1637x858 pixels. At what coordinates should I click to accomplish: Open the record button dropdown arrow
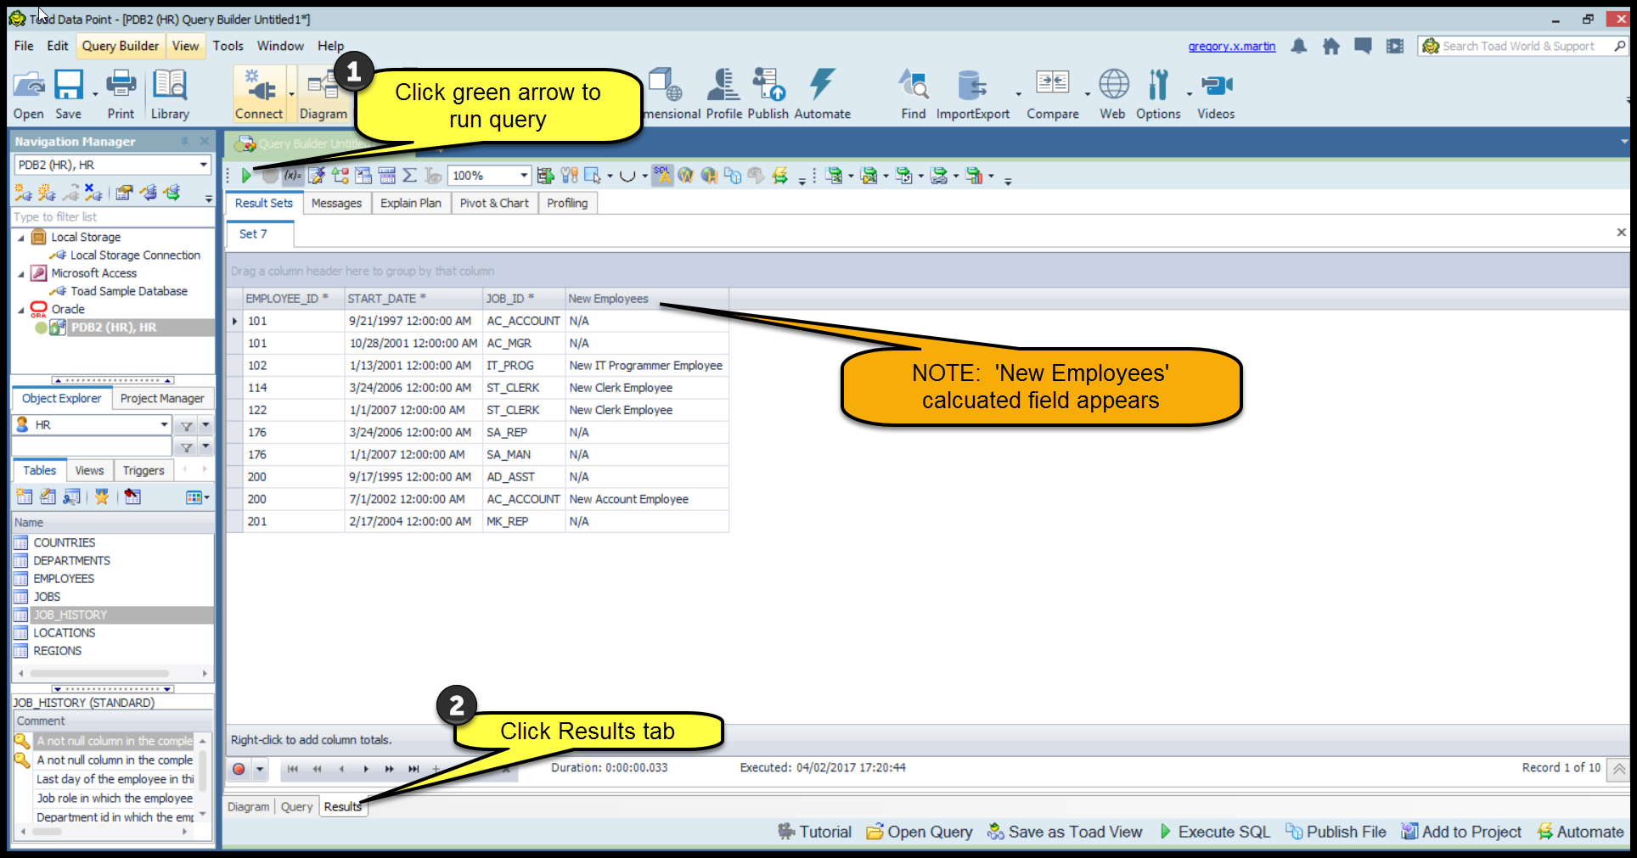pyautogui.click(x=260, y=769)
